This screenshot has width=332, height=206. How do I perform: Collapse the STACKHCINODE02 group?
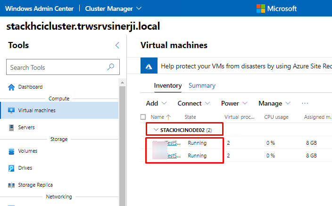[x=156, y=130]
